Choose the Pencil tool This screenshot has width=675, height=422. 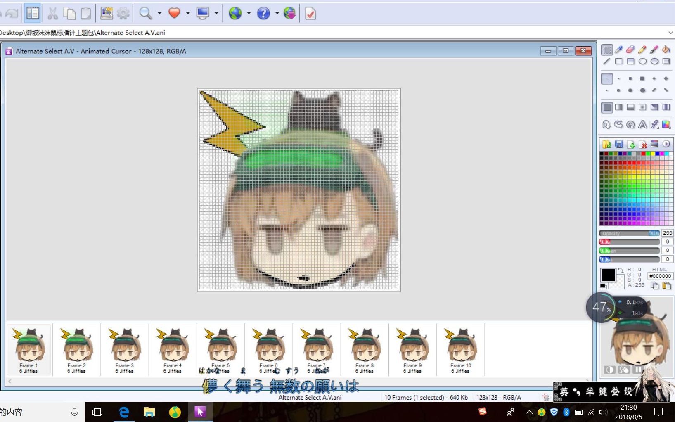(x=642, y=50)
